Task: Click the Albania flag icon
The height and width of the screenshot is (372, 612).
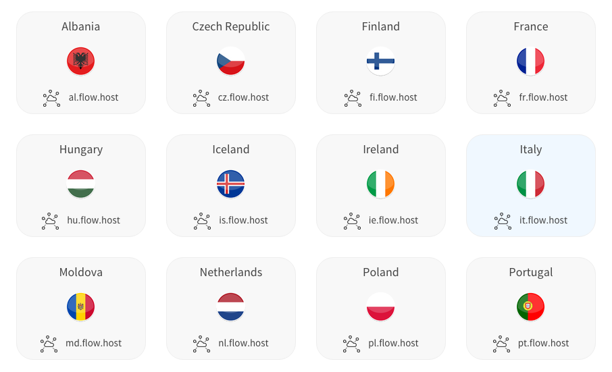Action: click(81, 61)
